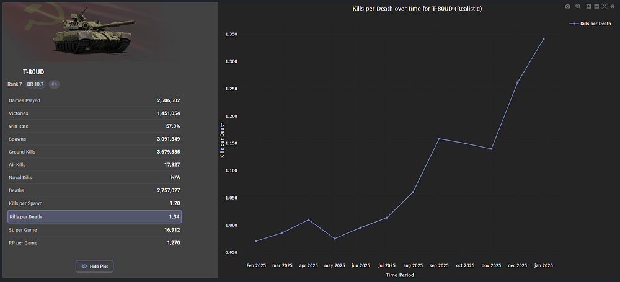The height and width of the screenshot is (282, 620).
Task: Autoscale the plot axes
Action: [x=604, y=6]
